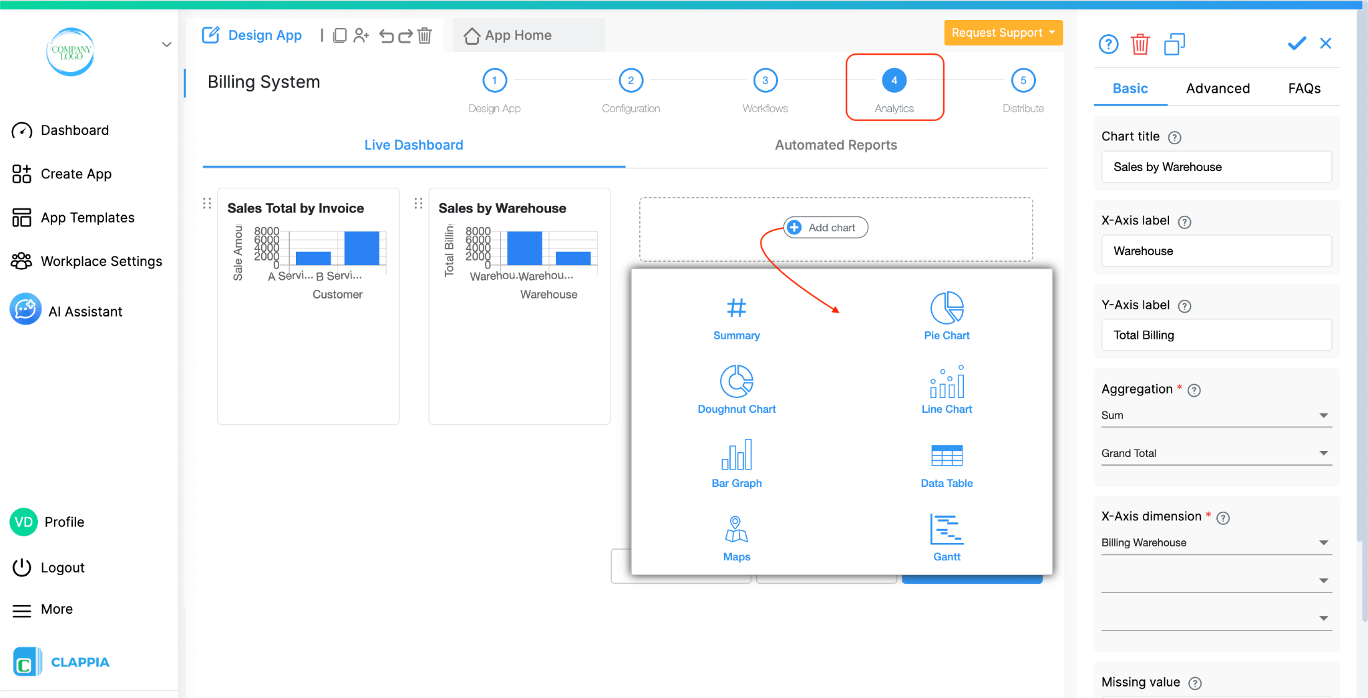Screen dimensions: 1368x698
Task: Expand the Grand Total dropdown
Action: pos(1215,453)
